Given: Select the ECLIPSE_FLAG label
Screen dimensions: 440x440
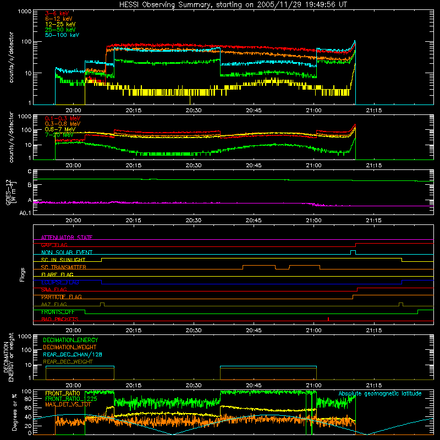Looking at the screenshot, I should click(60, 282).
